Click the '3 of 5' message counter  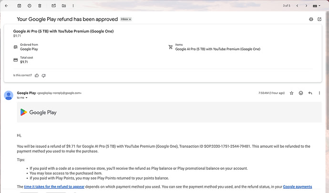pyautogui.click(x=287, y=6)
